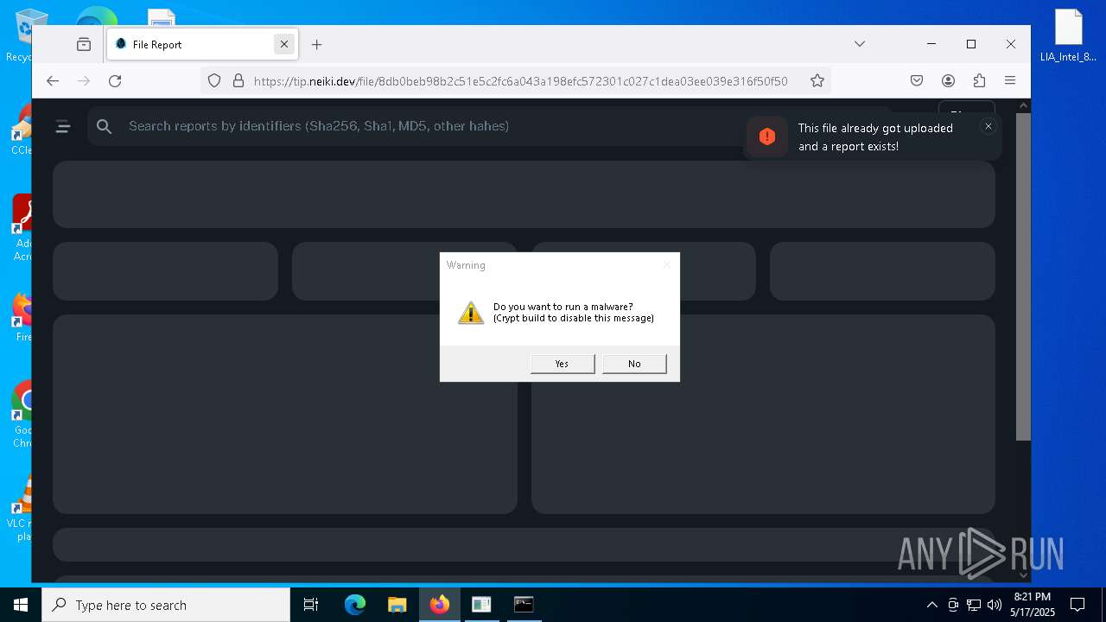Expand the list all tabs dropdown
Viewport: 1106px width, 622px height.
click(860, 44)
